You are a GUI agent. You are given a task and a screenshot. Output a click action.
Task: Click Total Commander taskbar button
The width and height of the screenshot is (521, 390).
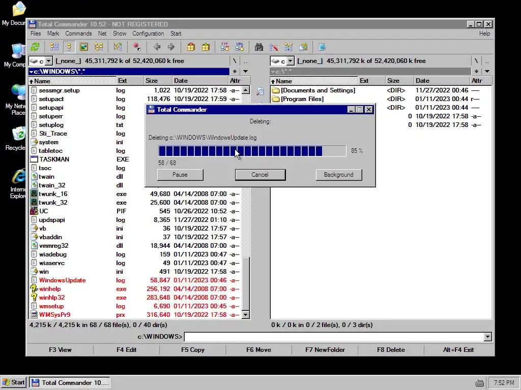click(x=70, y=383)
